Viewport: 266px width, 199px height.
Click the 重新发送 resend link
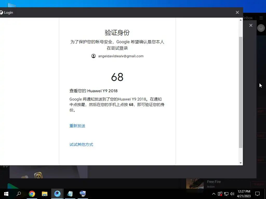(77, 126)
